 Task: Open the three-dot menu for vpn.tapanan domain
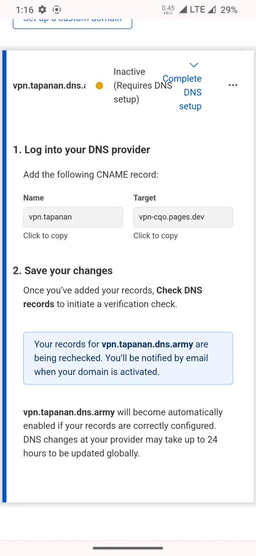[x=233, y=85]
